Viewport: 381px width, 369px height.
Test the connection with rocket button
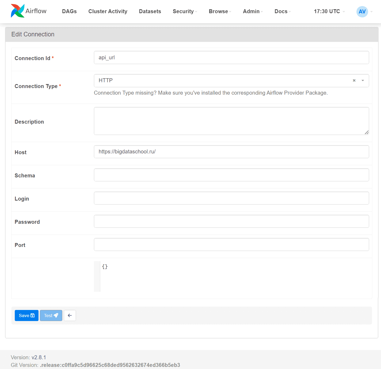point(51,315)
